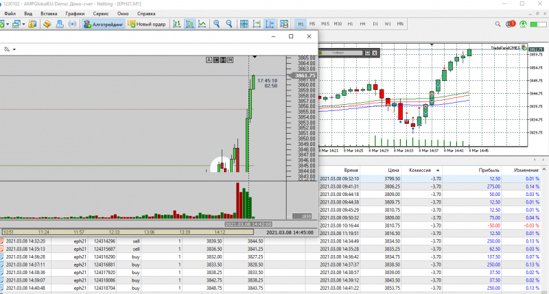The width and height of the screenshot is (549, 294).
Task: Select the H1 timeframe
Action: 350,24
